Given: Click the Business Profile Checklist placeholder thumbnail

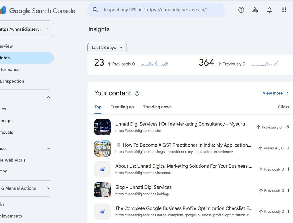Looking at the screenshot, I should click(x=102, y=212).
